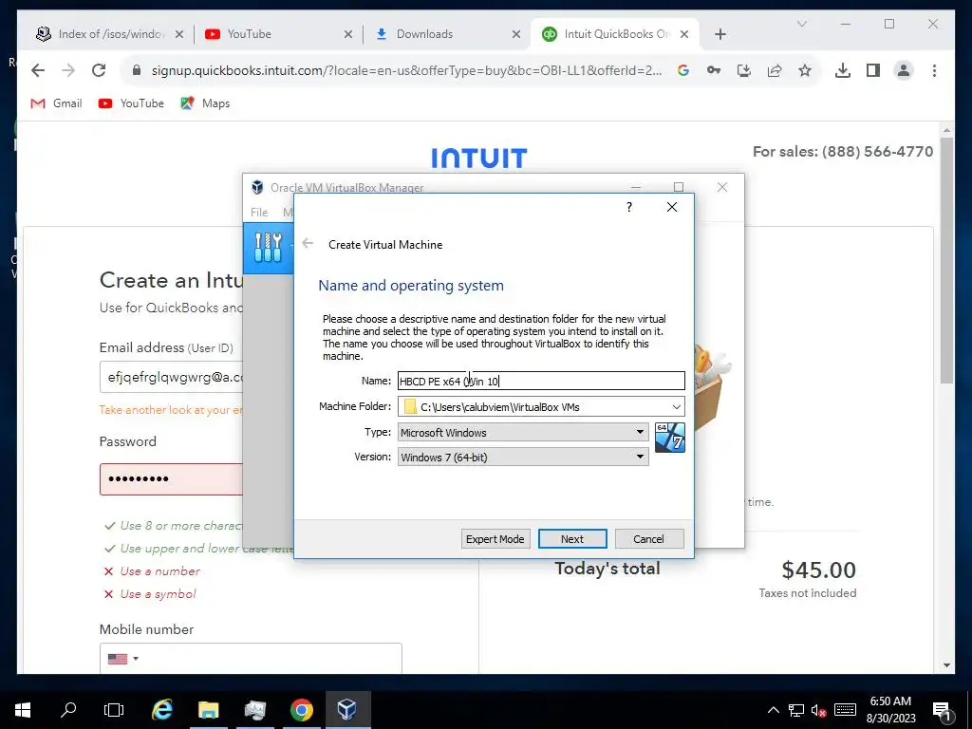Screen dimensions: 972x729
Task: Open File Explorer from taskbar
Action: click(x=208, y=710)
